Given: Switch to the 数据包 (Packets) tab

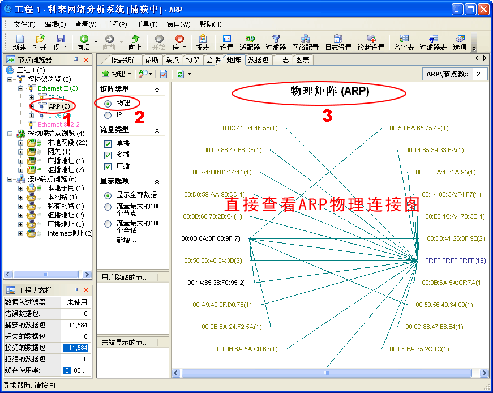Looking at the screenshot, I should point(258,60).
